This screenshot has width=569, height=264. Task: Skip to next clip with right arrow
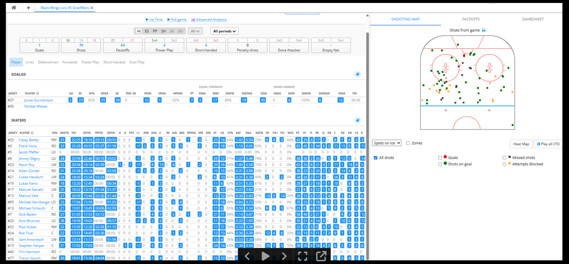pyautogui.click(x=284, y=256)
